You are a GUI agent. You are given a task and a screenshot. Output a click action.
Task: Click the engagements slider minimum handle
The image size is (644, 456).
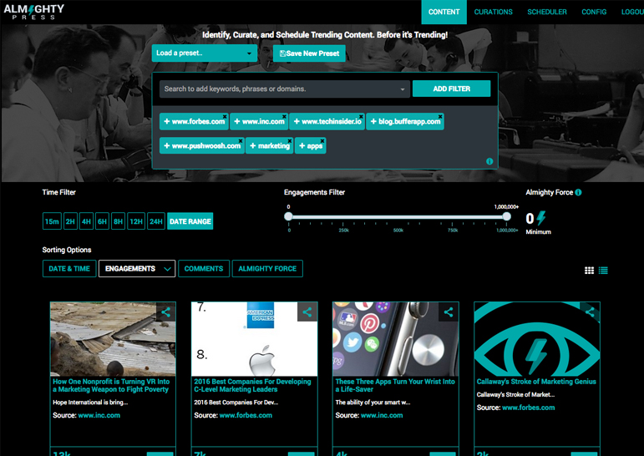click(x=288, y=216)
